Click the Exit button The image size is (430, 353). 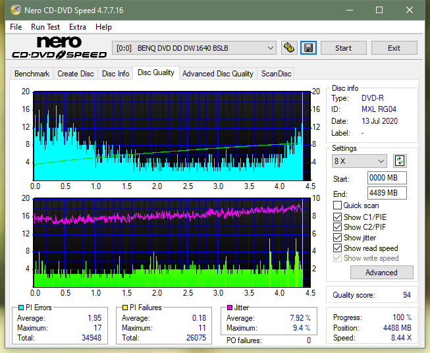[x=394, y=48]
